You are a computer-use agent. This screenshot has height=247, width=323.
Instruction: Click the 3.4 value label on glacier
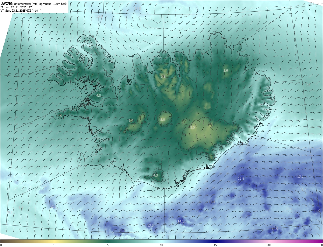(x=131, y=121)
